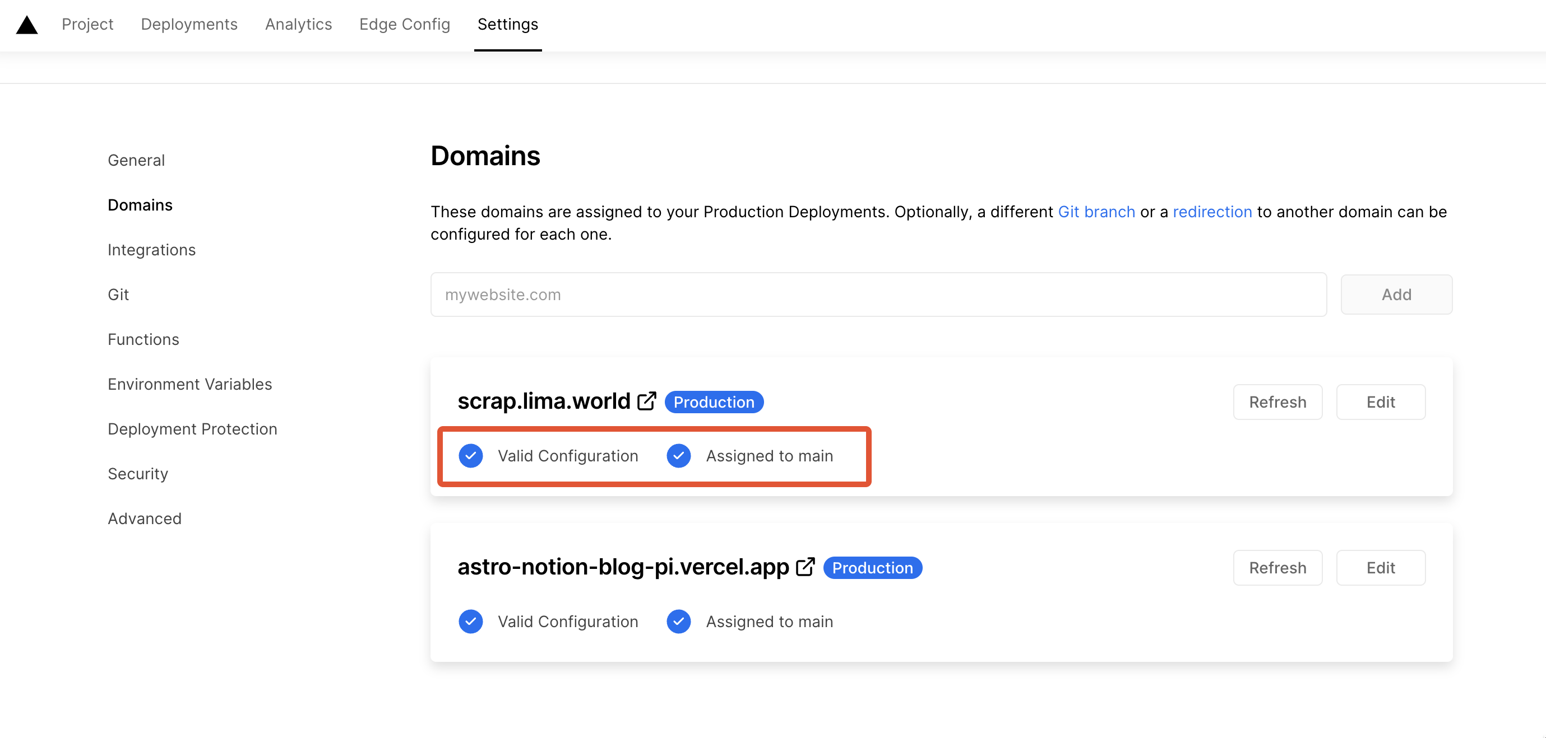
Task: Click Valid Configuration checkmark for astro-notion-blog-pi.vercel.app
Action: pyautogui.click(x=470, y=622)
